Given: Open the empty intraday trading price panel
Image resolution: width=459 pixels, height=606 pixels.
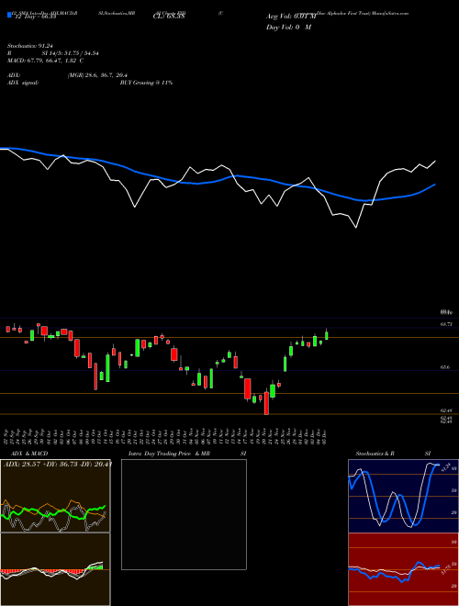Looking at the screenshot, I should 184,514.
